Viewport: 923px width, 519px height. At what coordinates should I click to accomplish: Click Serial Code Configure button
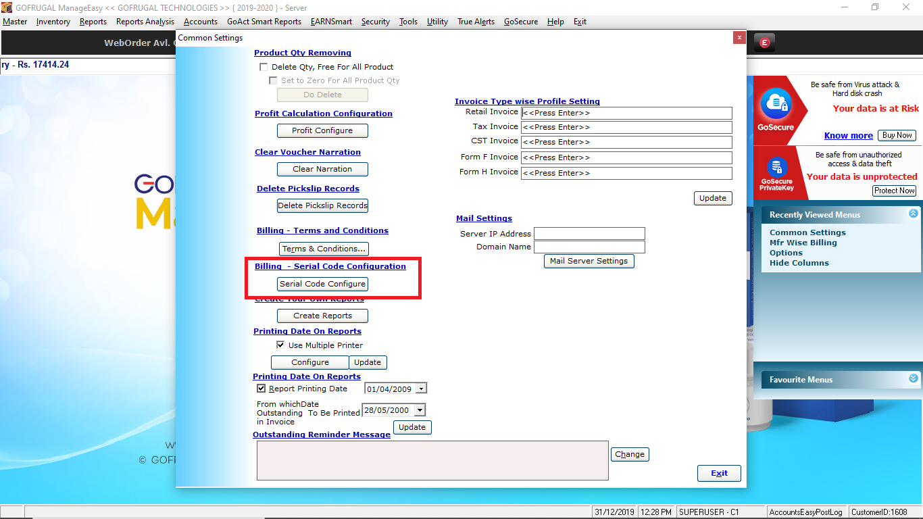[x=322, y=284]
